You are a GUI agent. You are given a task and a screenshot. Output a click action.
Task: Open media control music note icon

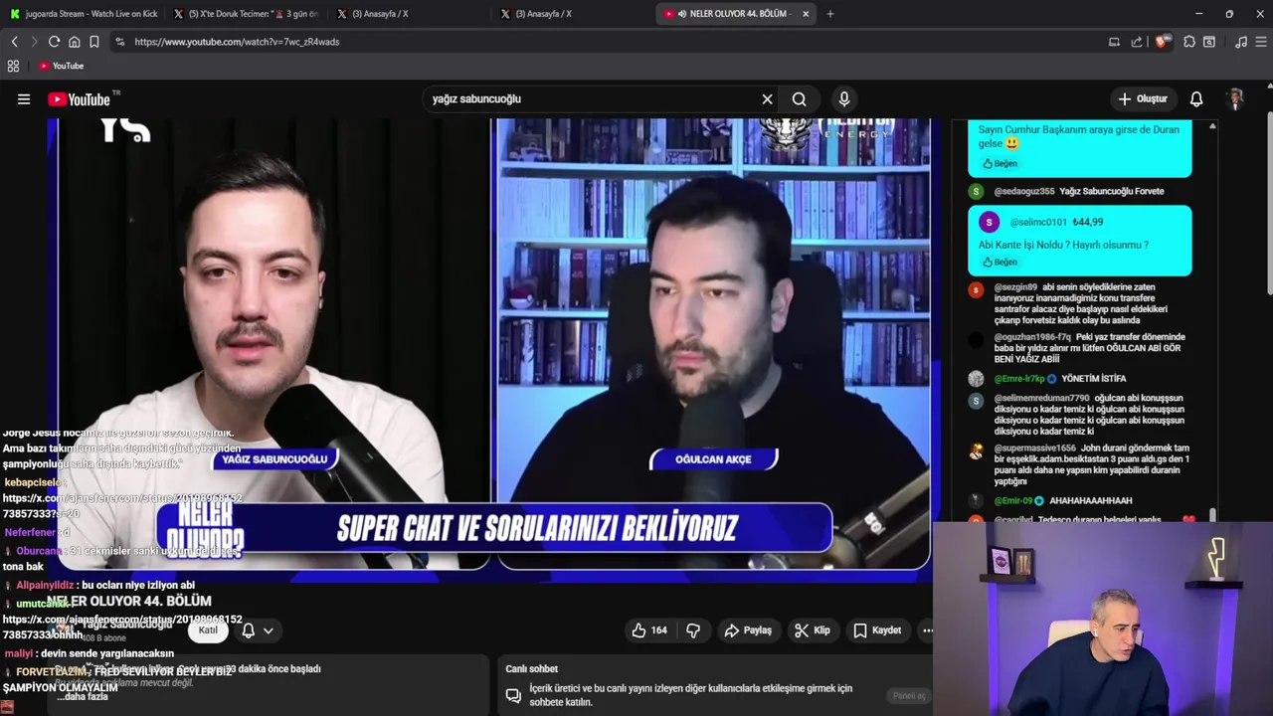[1240, 42]
